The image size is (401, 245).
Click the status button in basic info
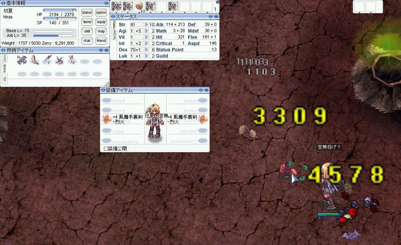click(x=87, y=13)
